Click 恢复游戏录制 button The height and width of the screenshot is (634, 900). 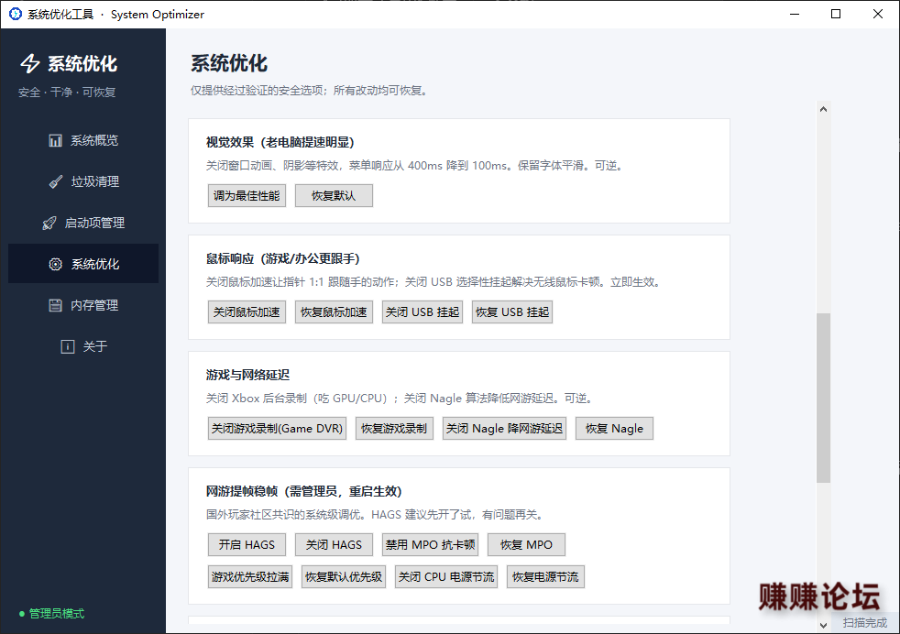pos(394,429)
